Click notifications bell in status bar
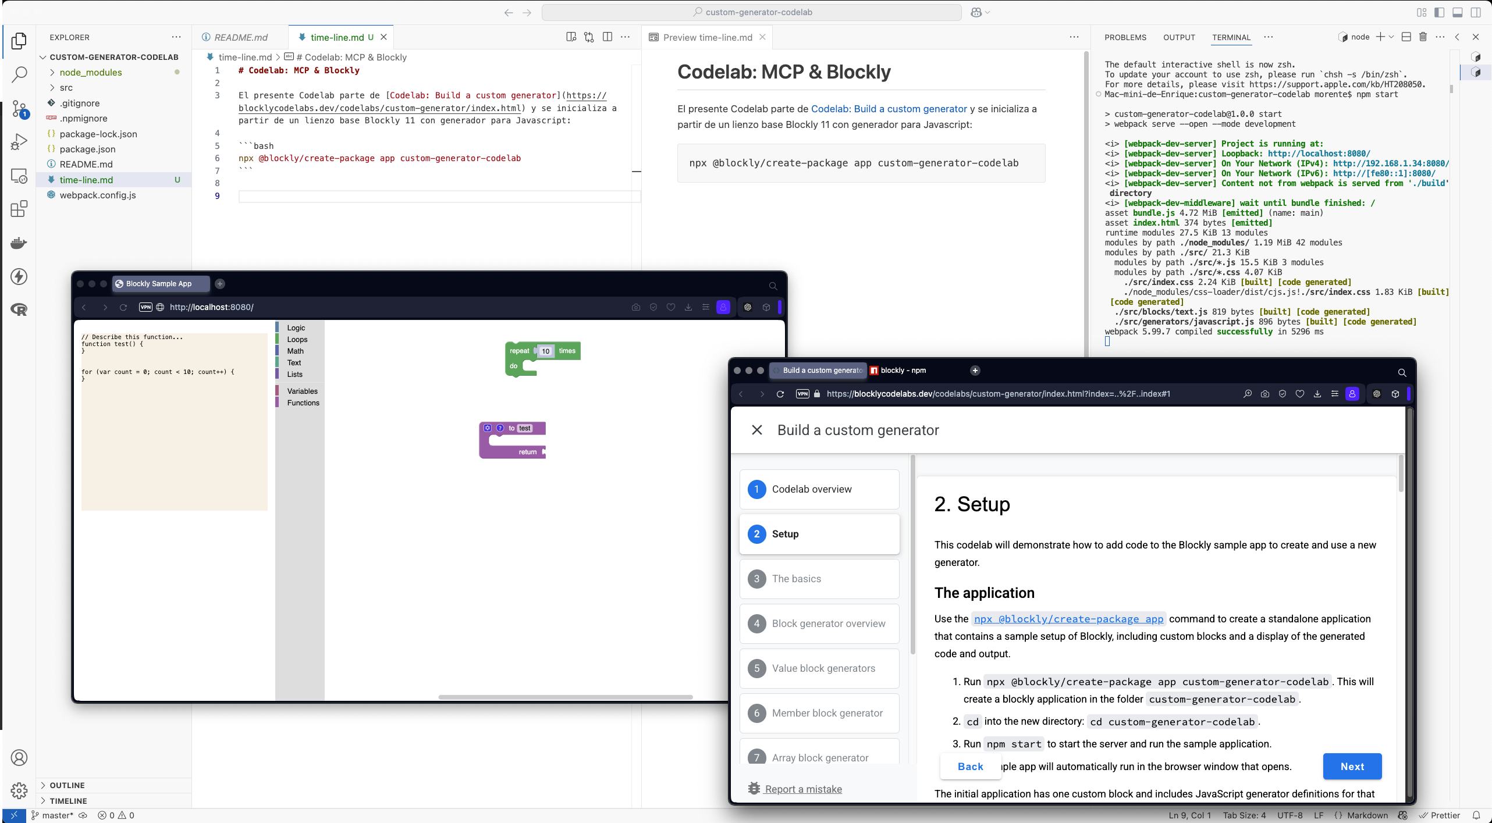 pos(1476,815)
